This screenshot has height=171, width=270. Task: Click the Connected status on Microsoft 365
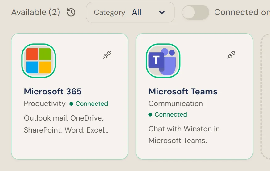click(89, 104)
